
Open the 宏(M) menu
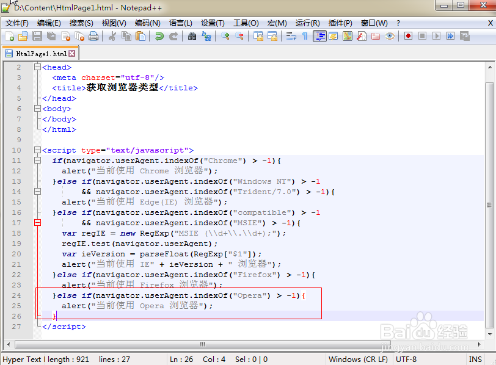(x=277, y=23)
